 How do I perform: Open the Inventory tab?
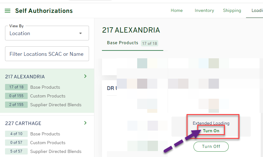[x=204, y=11]
